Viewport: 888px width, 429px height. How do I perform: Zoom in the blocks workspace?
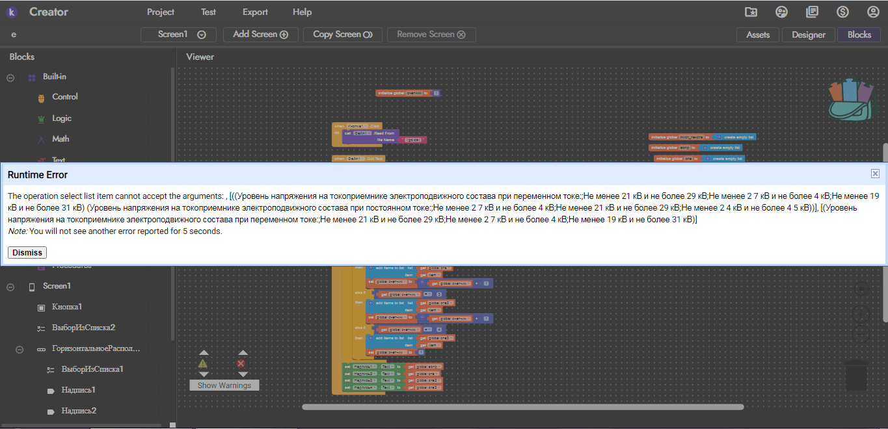coord(861,313)
